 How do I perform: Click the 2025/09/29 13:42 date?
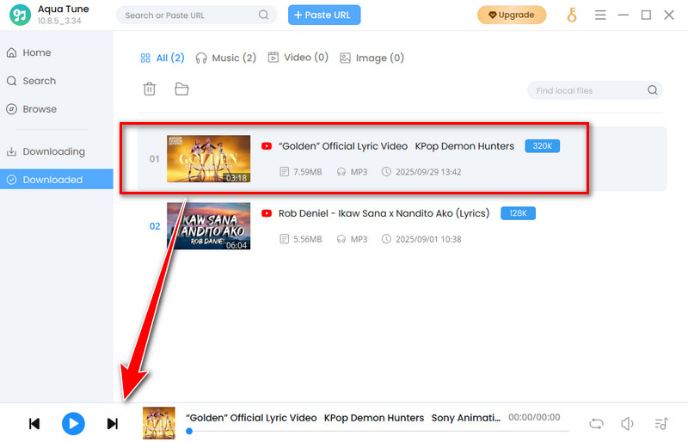428,172
